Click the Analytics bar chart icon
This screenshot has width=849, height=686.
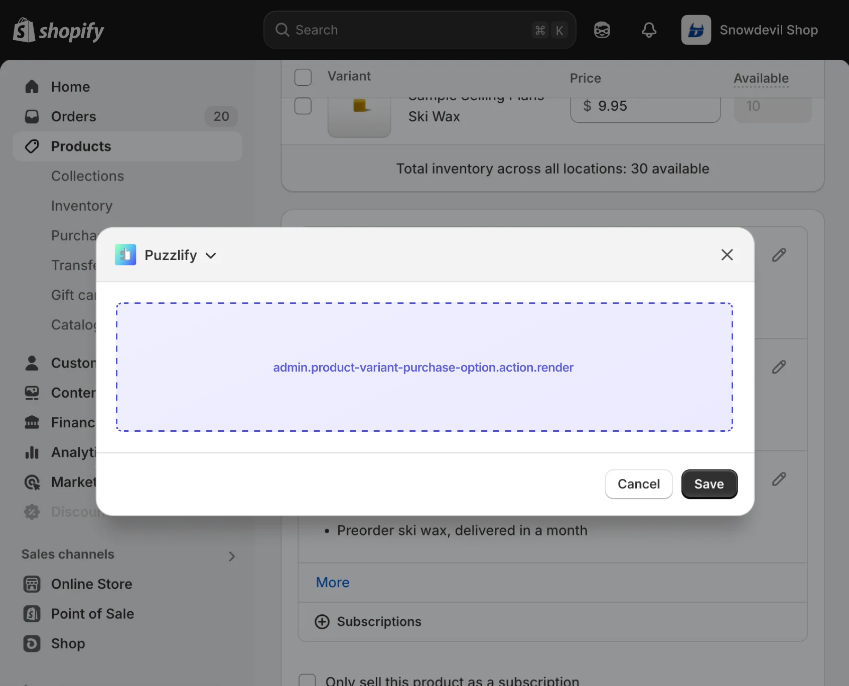tap(32, 452)
